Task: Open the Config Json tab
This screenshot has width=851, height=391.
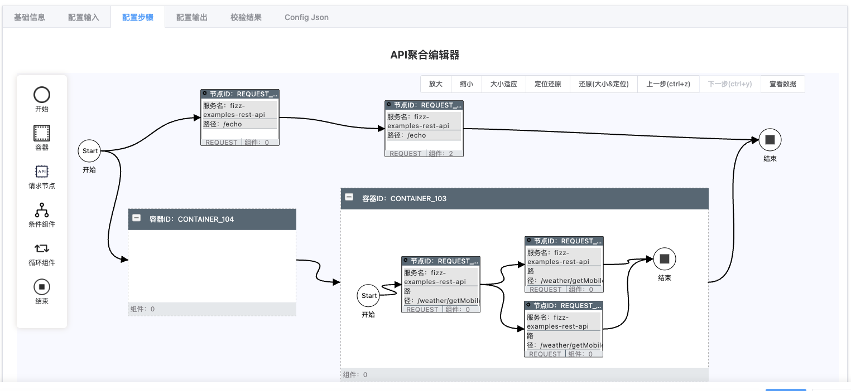Action: pos(306,17)
